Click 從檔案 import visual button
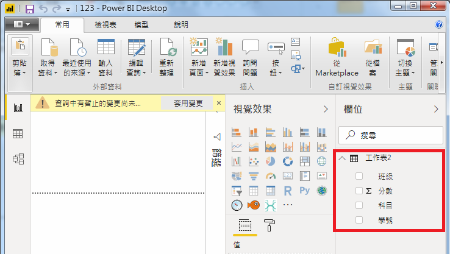Viewport: 450px width, 254px height. (x=373, y=57)
